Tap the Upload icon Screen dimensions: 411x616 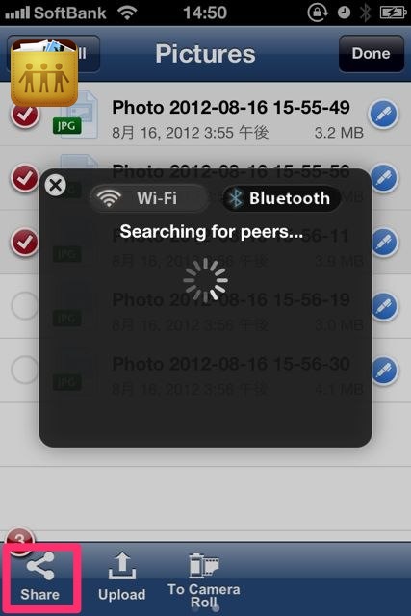click(122, 566)
